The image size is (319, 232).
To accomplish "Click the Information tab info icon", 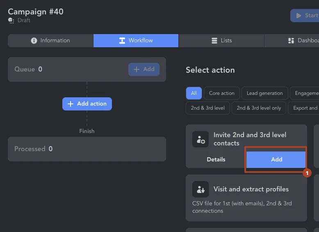I will point(34,41).
